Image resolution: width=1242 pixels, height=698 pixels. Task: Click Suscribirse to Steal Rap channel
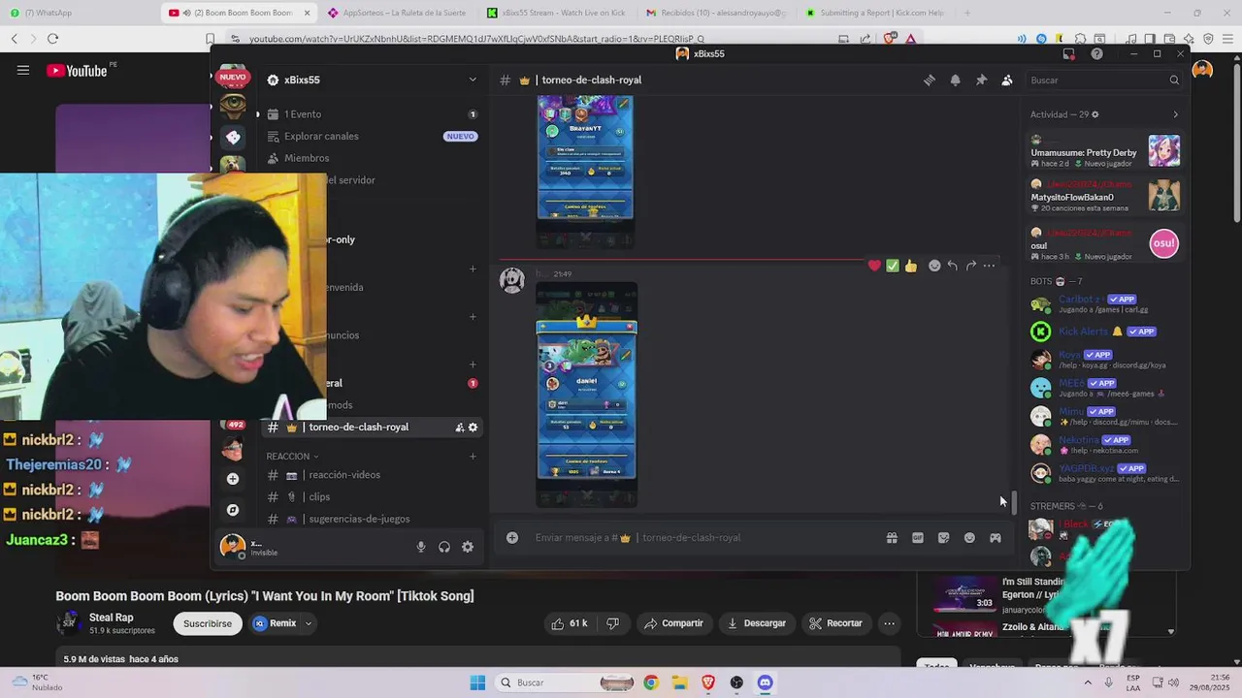[208, 623]
